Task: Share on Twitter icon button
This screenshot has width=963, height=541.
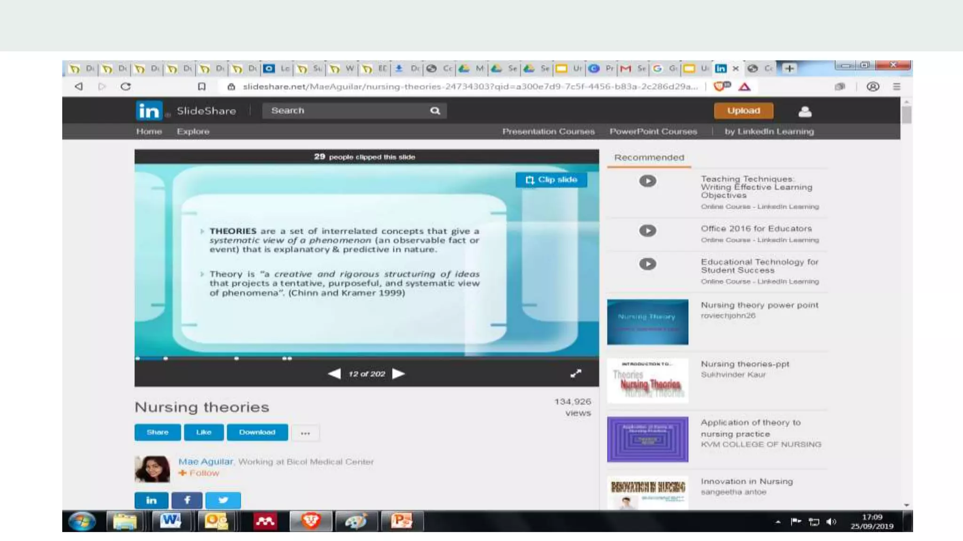Action: click(x=223, y=500)
